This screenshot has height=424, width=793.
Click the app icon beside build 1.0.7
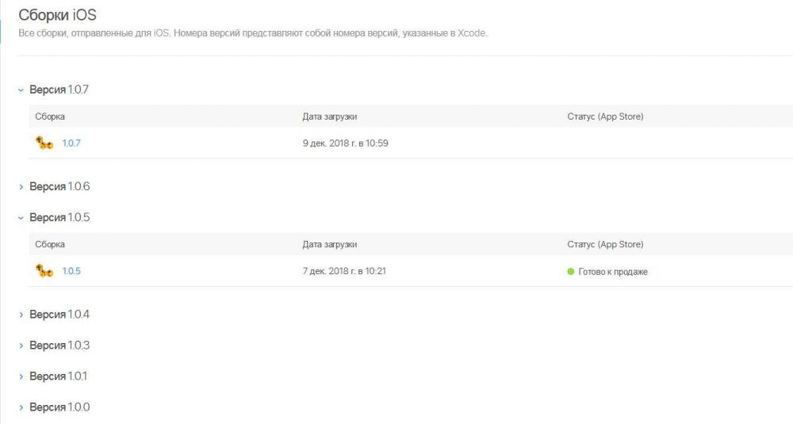[x=44, y=143]
